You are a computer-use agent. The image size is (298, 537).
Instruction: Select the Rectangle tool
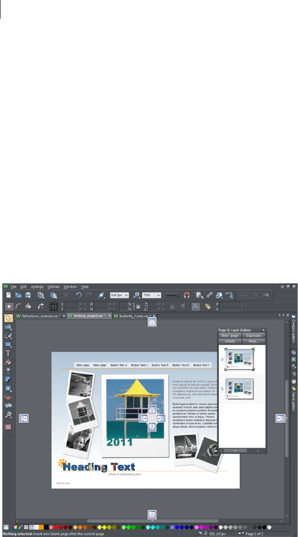pyautogui.click(x=9, y=344)
